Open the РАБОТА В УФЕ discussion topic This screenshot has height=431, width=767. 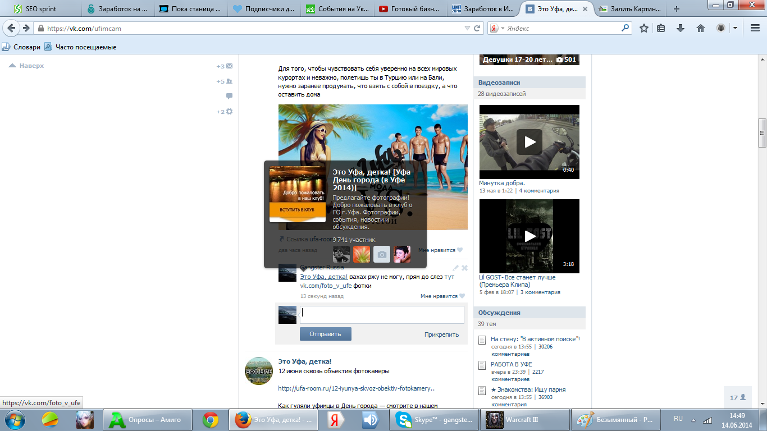512,364
